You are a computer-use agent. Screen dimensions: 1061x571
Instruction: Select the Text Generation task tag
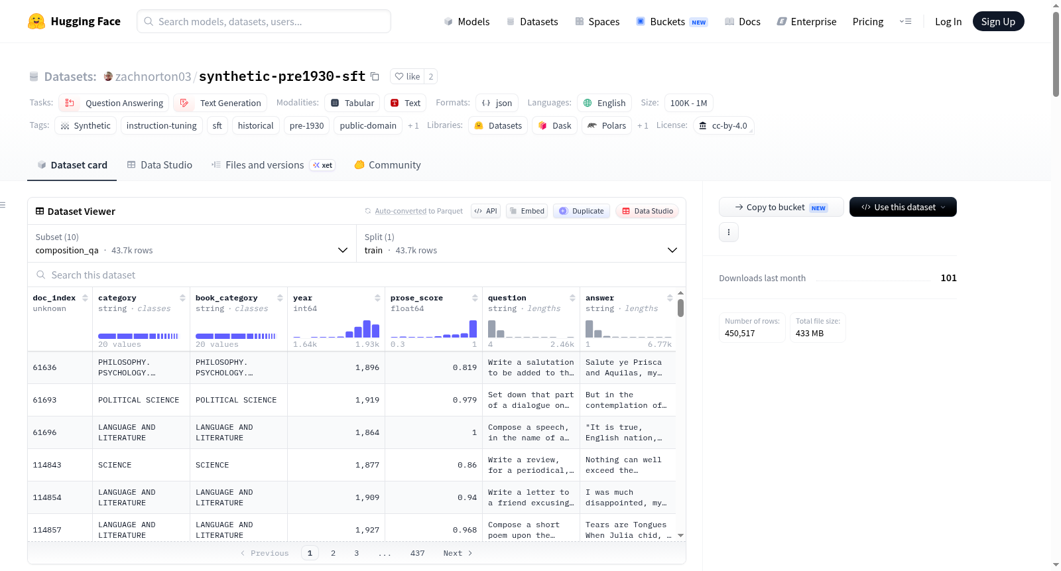(220, 103)
